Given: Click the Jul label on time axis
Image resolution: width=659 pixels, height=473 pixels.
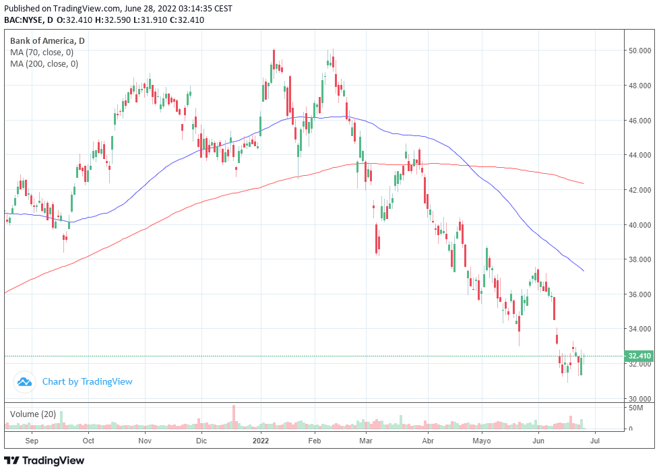Looking at the screenshot, I should [x=595, y=441].
